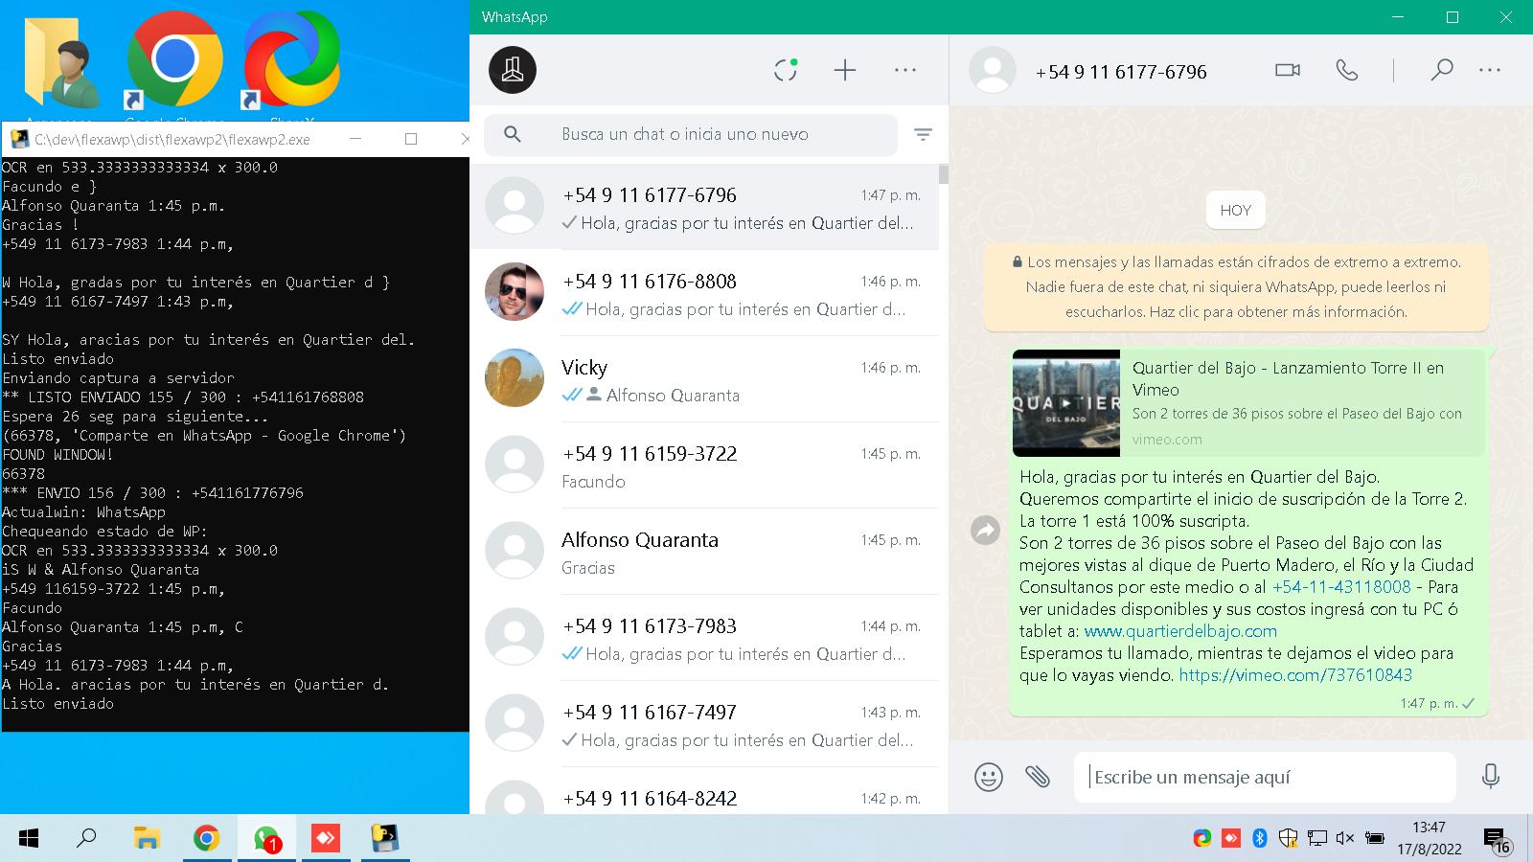
Task: Open Vicky chat
Action: [x=704, y=379]
